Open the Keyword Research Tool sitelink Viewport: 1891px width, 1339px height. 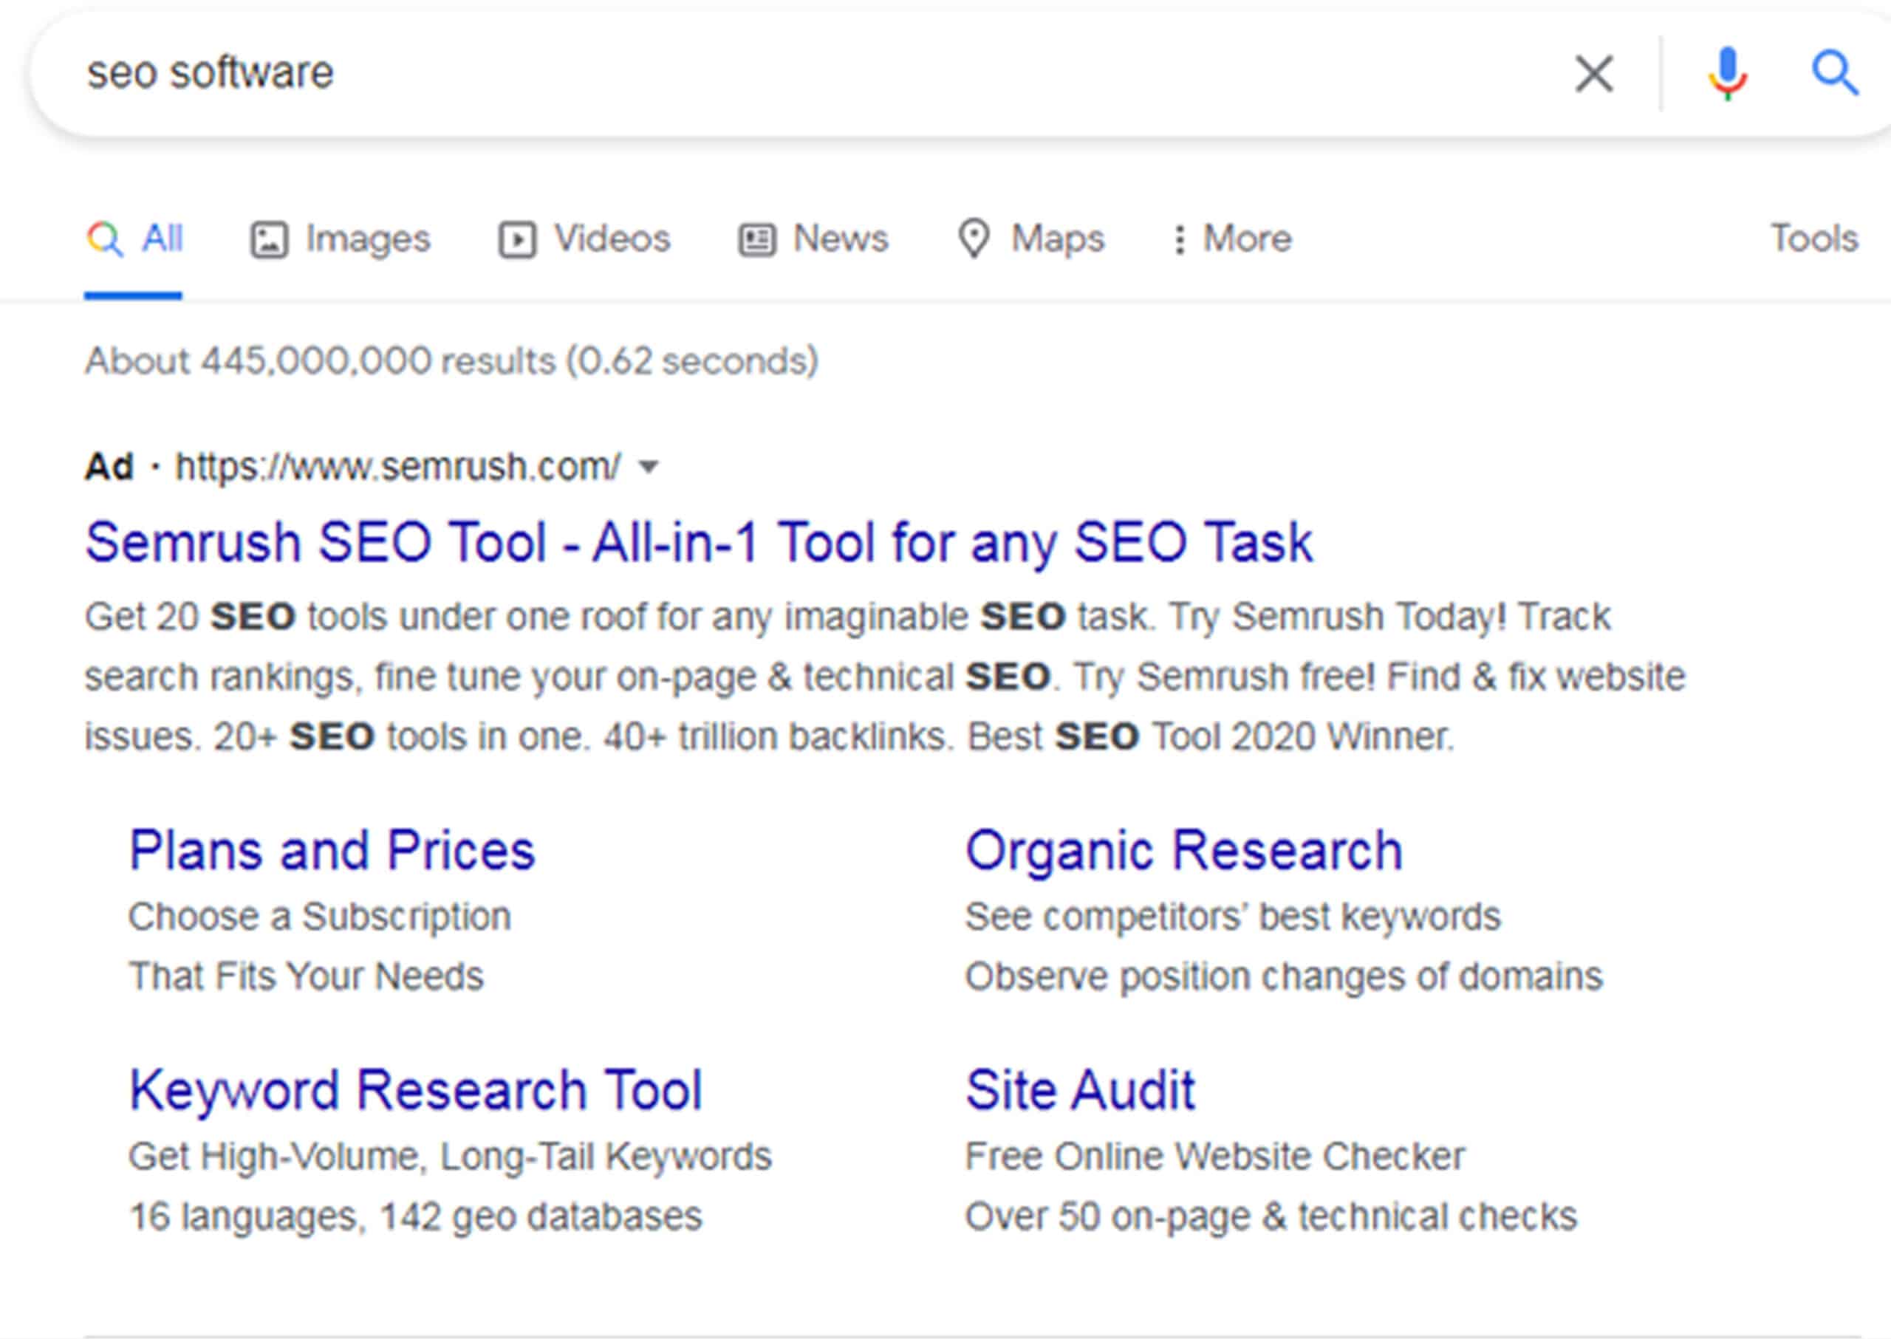(416, 1090)
